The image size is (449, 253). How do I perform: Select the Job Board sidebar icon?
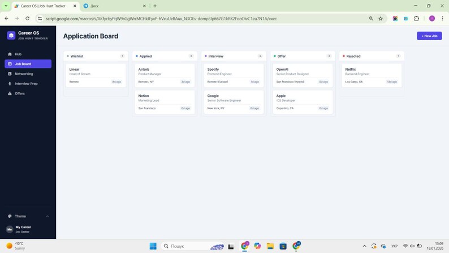10,64
